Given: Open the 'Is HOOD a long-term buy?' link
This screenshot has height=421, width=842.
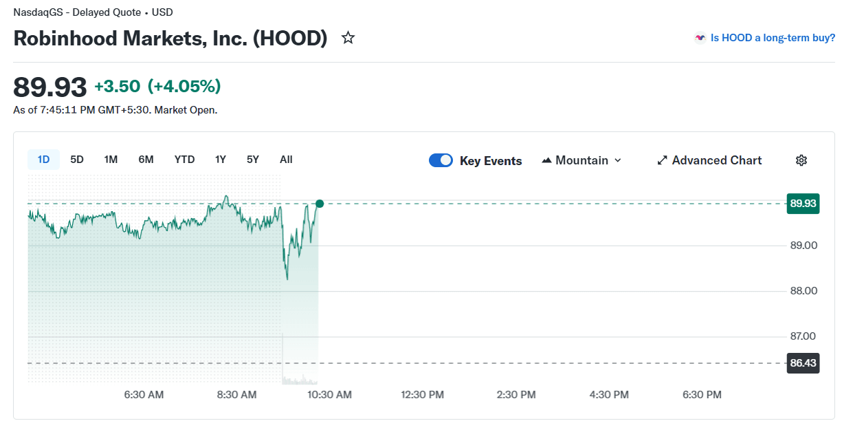Looking at the screenshot, I should [x=773, y=37].
